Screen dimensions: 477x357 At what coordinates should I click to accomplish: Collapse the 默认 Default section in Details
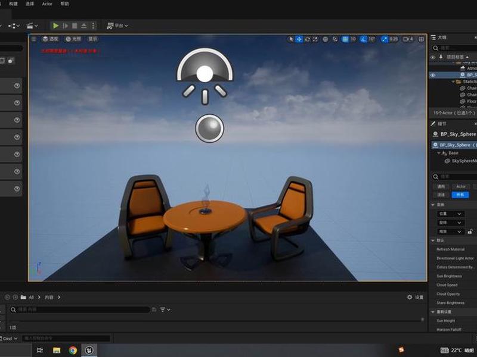(x=433, y=240)
